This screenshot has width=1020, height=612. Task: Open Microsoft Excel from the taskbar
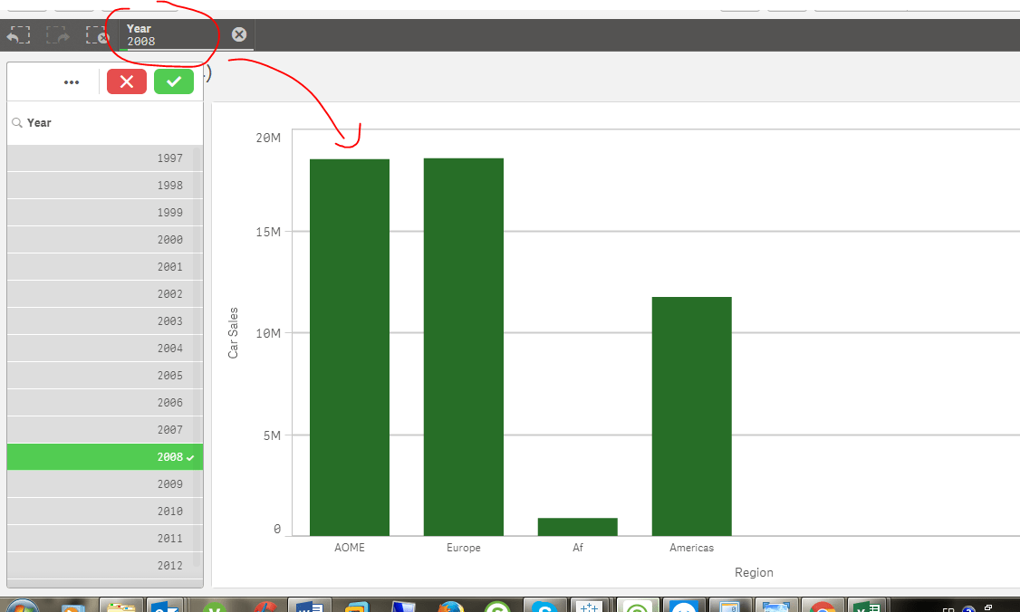867,604
